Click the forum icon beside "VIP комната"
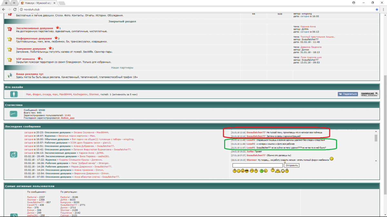 [x=10, y=60]
